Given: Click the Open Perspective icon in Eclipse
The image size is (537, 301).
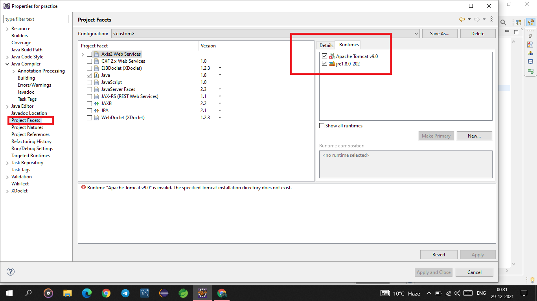Looking at the screenshot, I should point(519,22).
